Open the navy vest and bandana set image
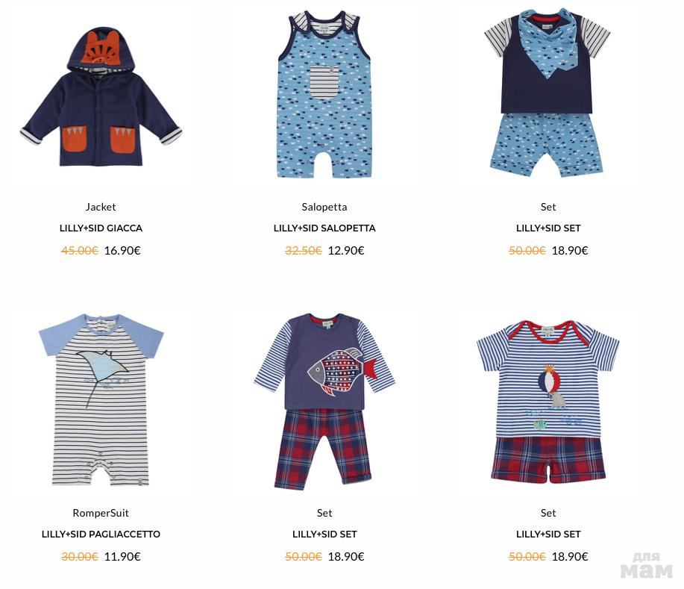 click(x=547, y=92)
